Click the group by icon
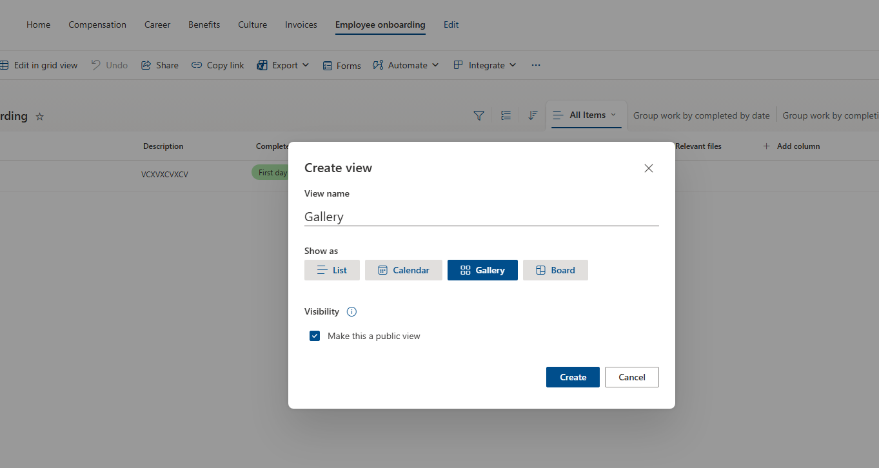The image size is (879, 468). (506, 115)
